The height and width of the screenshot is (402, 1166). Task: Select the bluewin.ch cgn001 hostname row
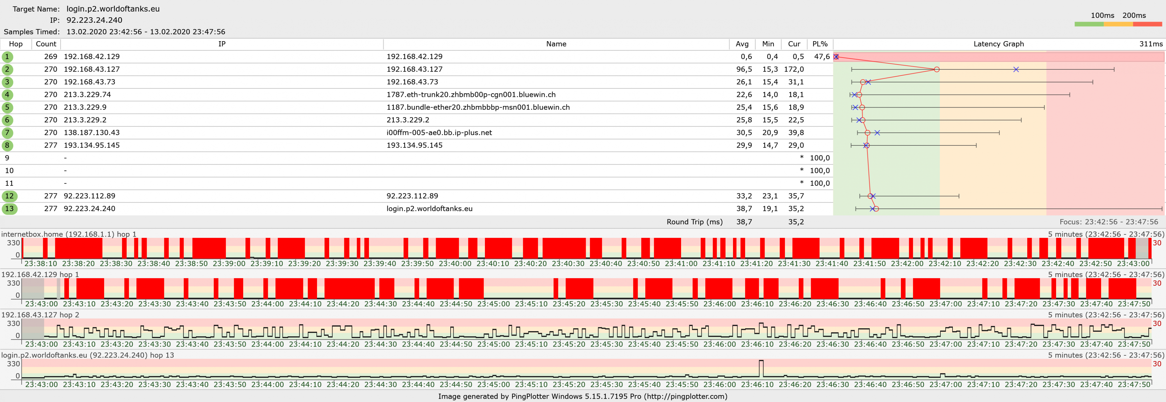pos(471,95)
